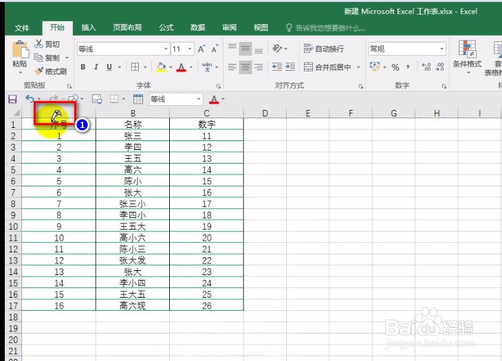
Task: Center text horizontally in the ribbon
Action: pos(245,67)
